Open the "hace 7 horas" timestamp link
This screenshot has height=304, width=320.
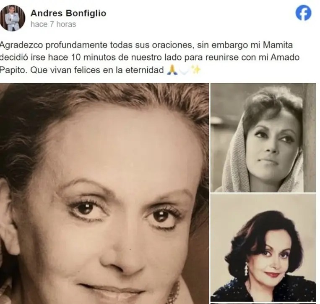click(x=53, y=24)
